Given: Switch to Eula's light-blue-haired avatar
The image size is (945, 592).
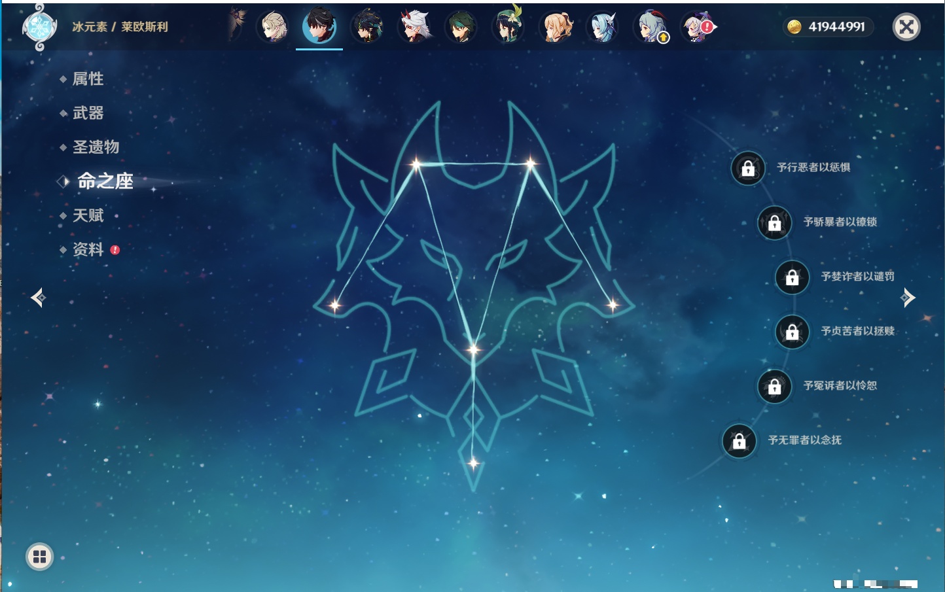Looking at the screenshot, I should (603, 27).
